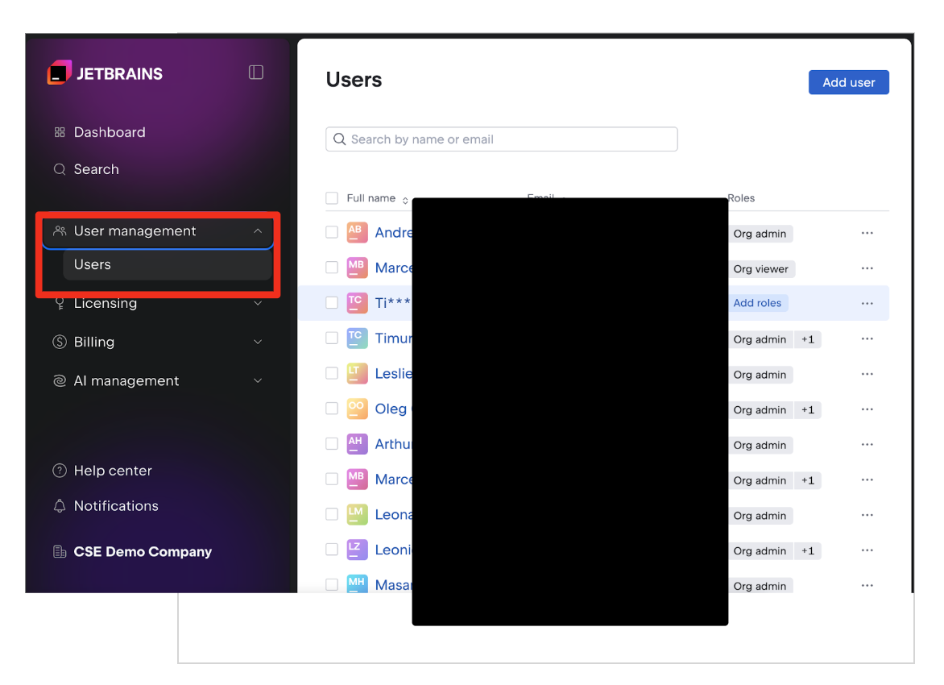Open three-dot menu for the Org viewer row
The image size is (944, 685).
tap(867, 268)
